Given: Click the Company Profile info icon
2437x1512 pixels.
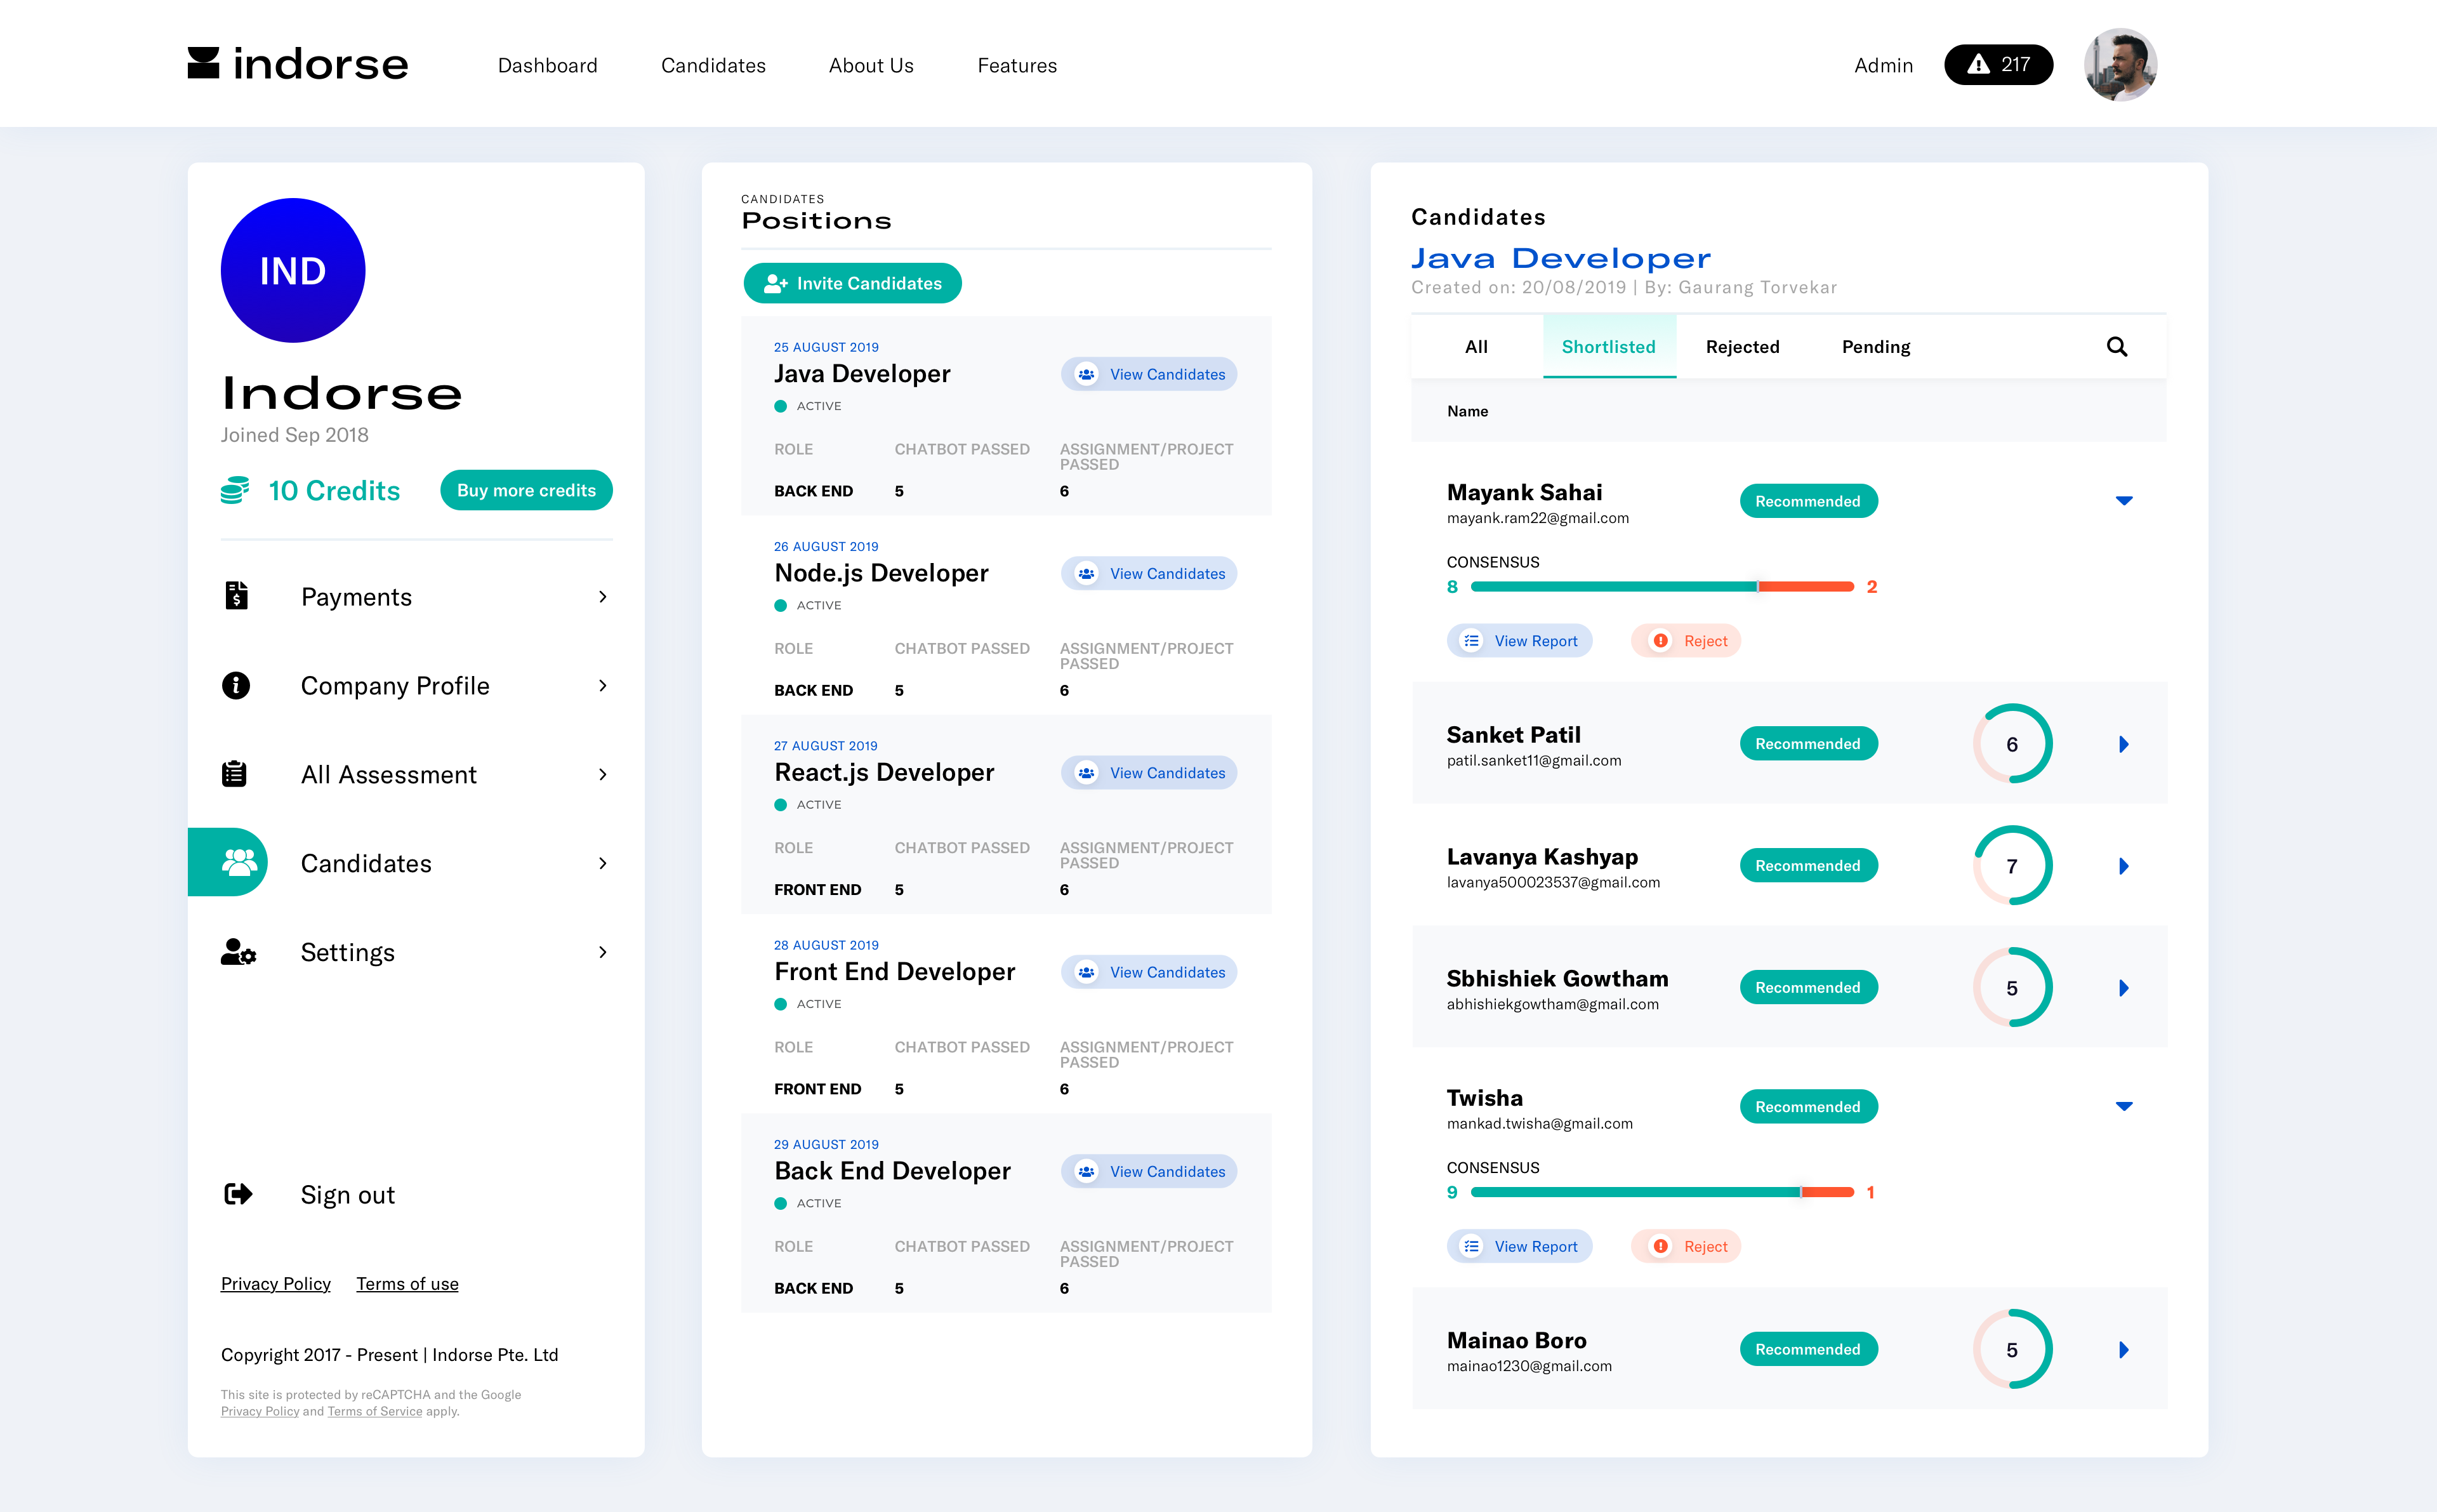Looking at the screenshot, I should click(x=236, y=685).
